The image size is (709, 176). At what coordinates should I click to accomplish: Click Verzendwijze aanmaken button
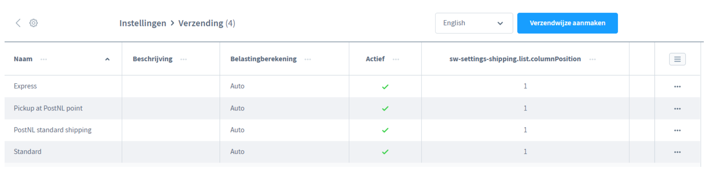(x=567, y=23)
